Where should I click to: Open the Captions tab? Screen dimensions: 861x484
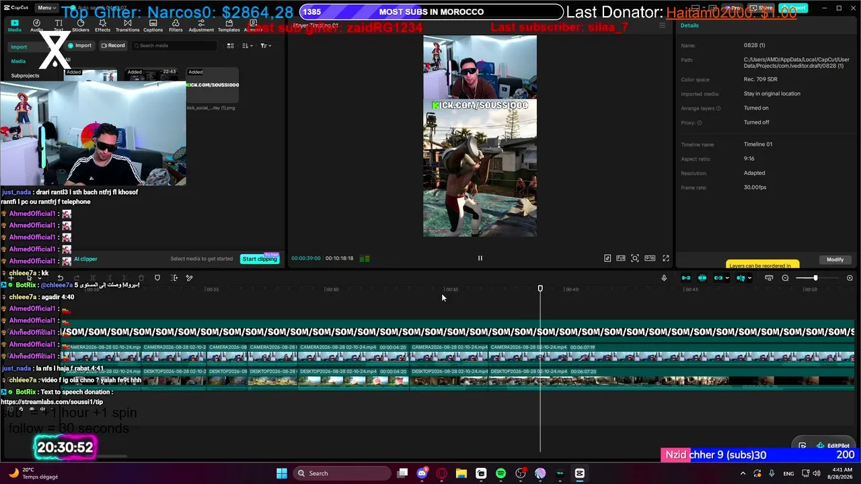[x=153, y=26]
